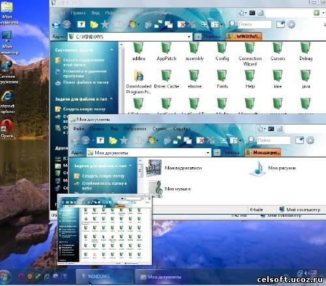The height and width of the screenshot is (286, 326).
Task: Click the Скрыть содержимое этой папки link
Action: 83,62
